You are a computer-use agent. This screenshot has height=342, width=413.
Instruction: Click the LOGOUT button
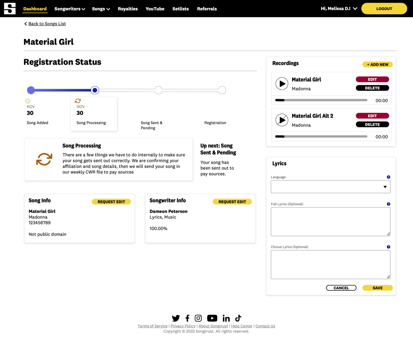tap(384, 9)
